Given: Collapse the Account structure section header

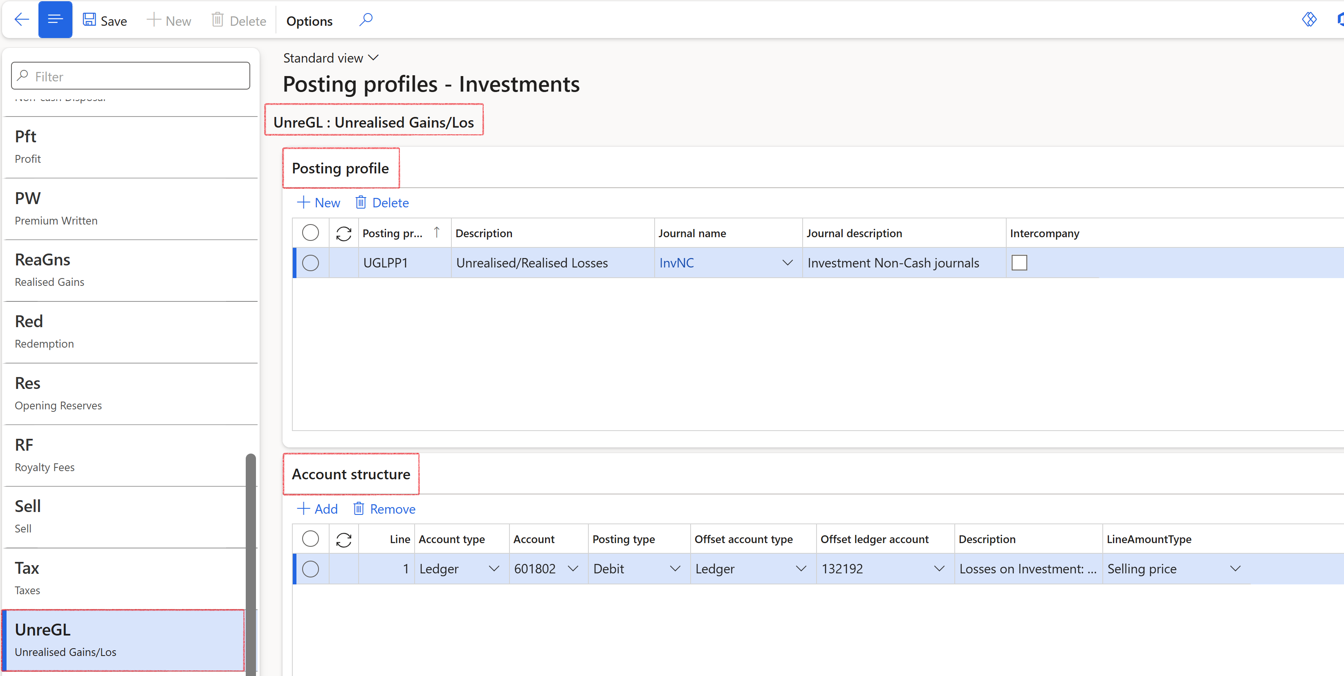Looking at the screenshot, I should (x=351, y=474).
